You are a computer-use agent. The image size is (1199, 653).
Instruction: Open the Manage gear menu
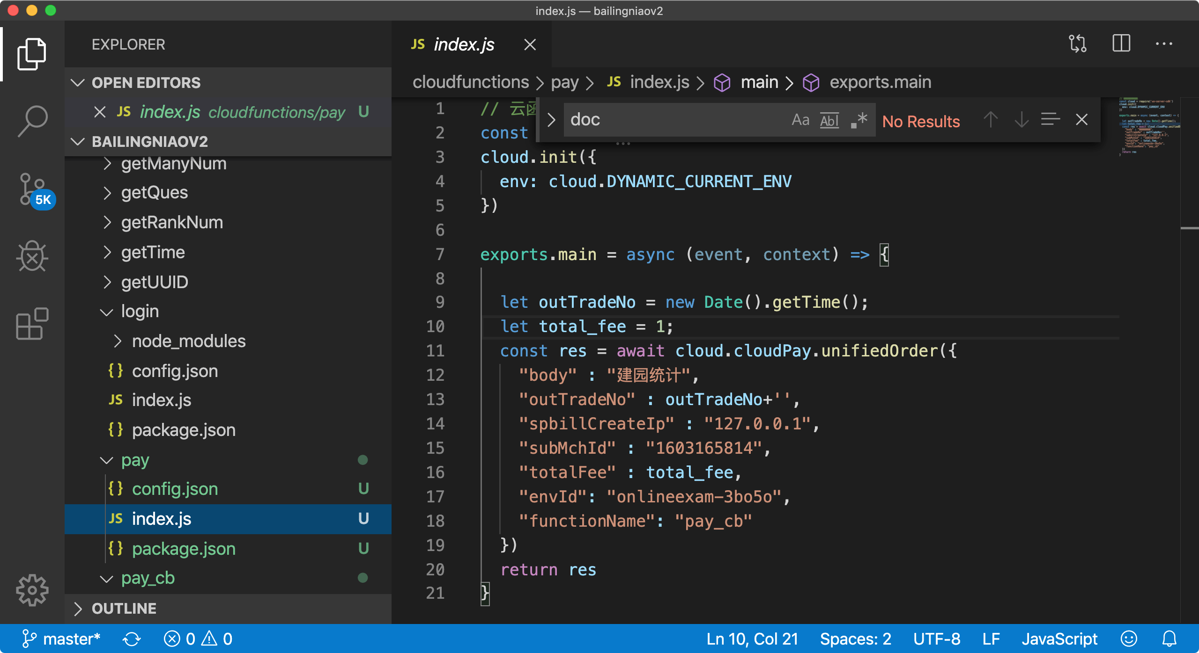coord(32,590)
